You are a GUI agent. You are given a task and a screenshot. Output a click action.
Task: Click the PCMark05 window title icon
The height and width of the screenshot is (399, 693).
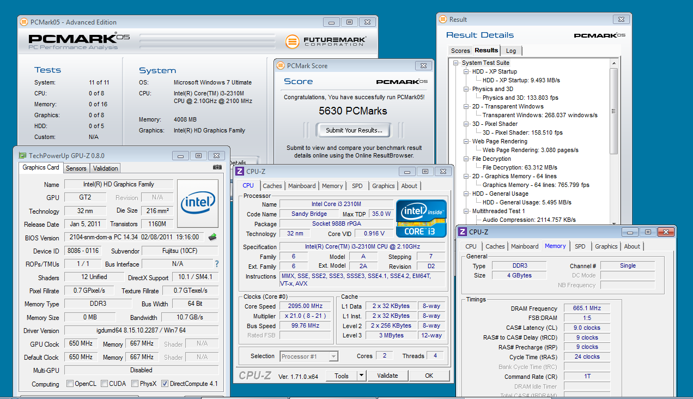pos(23,22)
